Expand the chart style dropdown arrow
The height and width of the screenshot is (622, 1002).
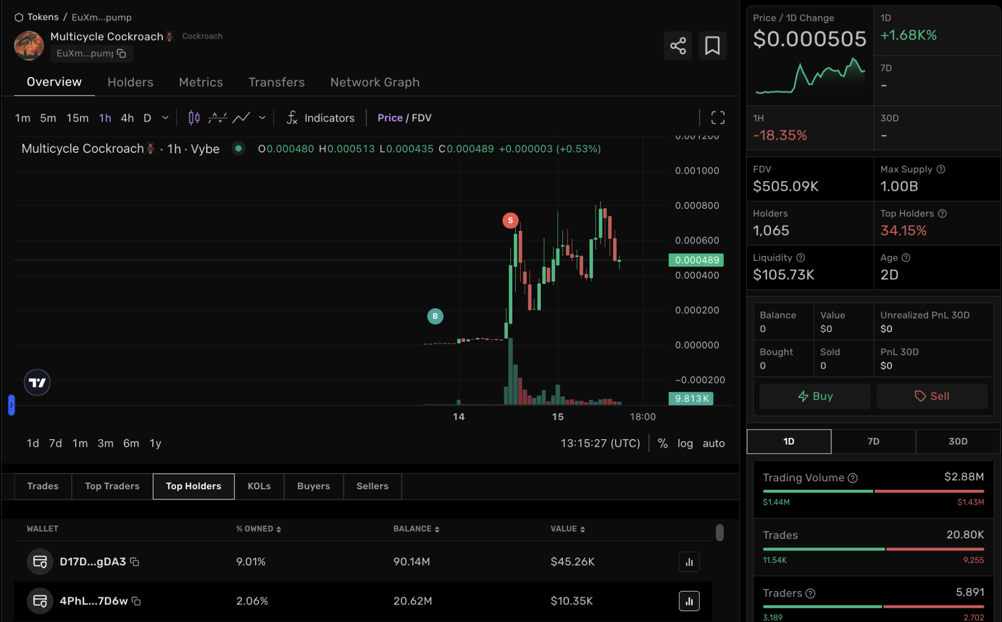pyautogui.click(x=262, y=118)
